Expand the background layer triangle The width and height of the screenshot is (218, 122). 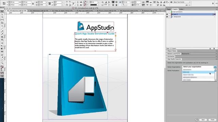point(172,17)
